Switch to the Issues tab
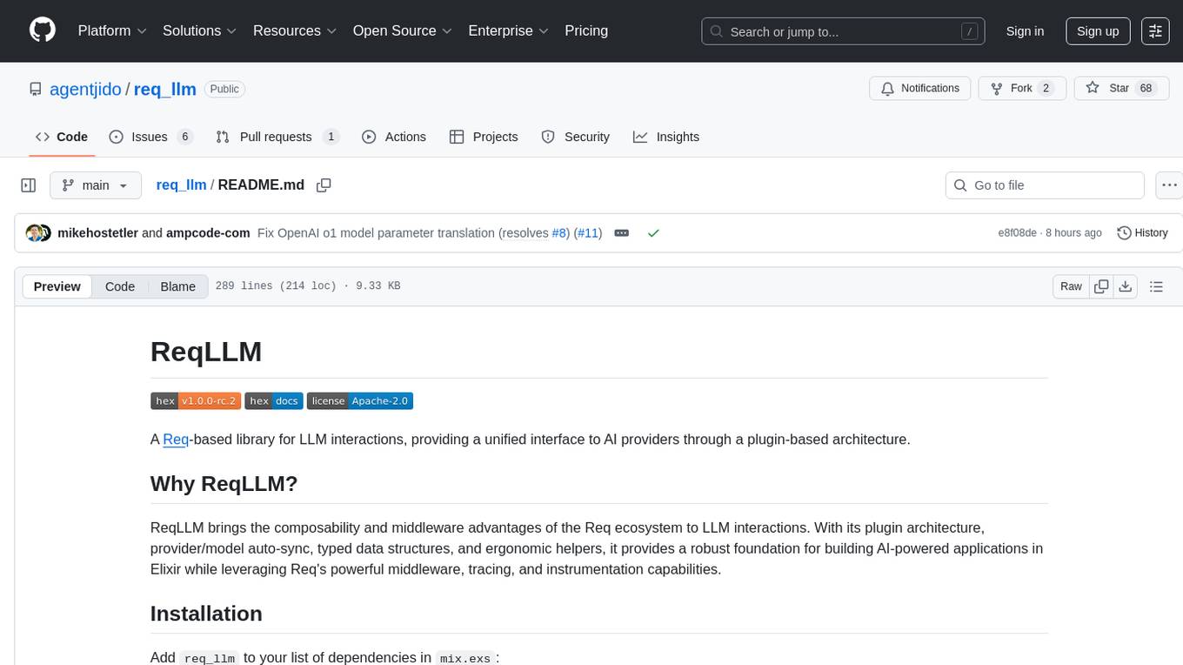 click(150, 137)
